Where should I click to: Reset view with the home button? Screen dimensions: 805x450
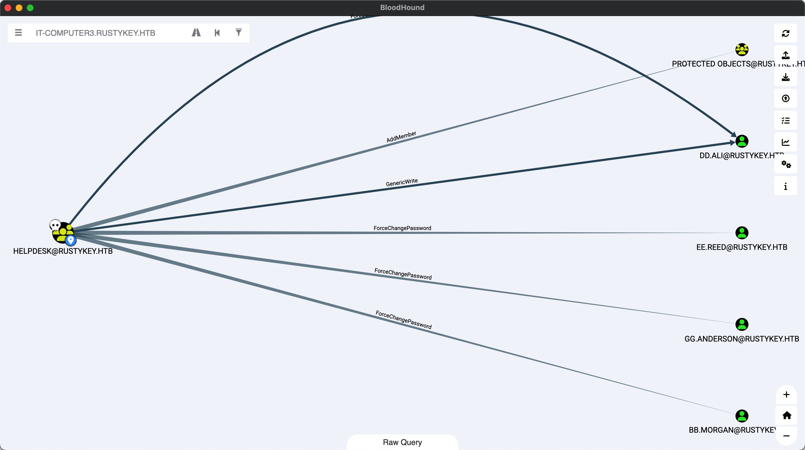click(x=786, y=415)
